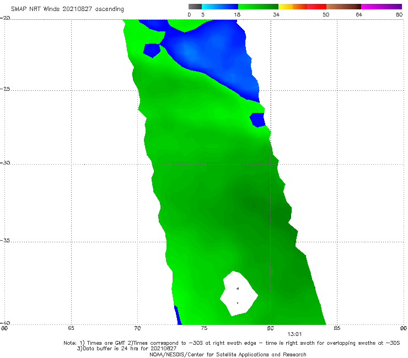Click the longitude label 75
The height and width of the screenshot is (358, 408).
[x=204, y=328]
